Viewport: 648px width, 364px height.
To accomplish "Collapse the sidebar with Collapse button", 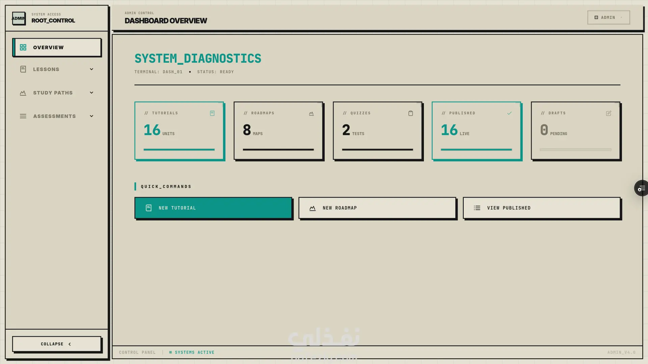I will (56, 344).
